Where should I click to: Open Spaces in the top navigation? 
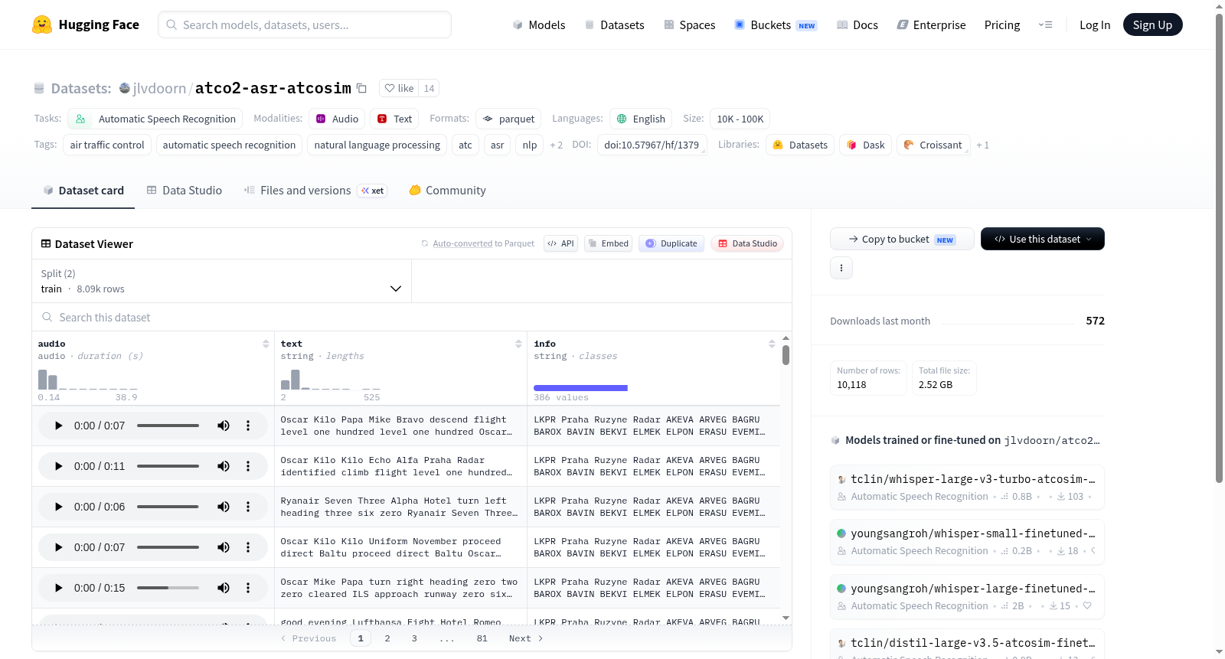[690, 24]
